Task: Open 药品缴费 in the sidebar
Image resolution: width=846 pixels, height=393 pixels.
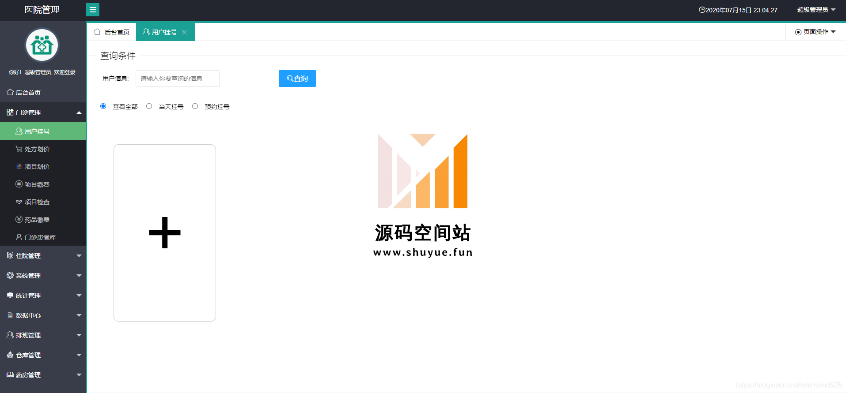Action: (43, 219)
